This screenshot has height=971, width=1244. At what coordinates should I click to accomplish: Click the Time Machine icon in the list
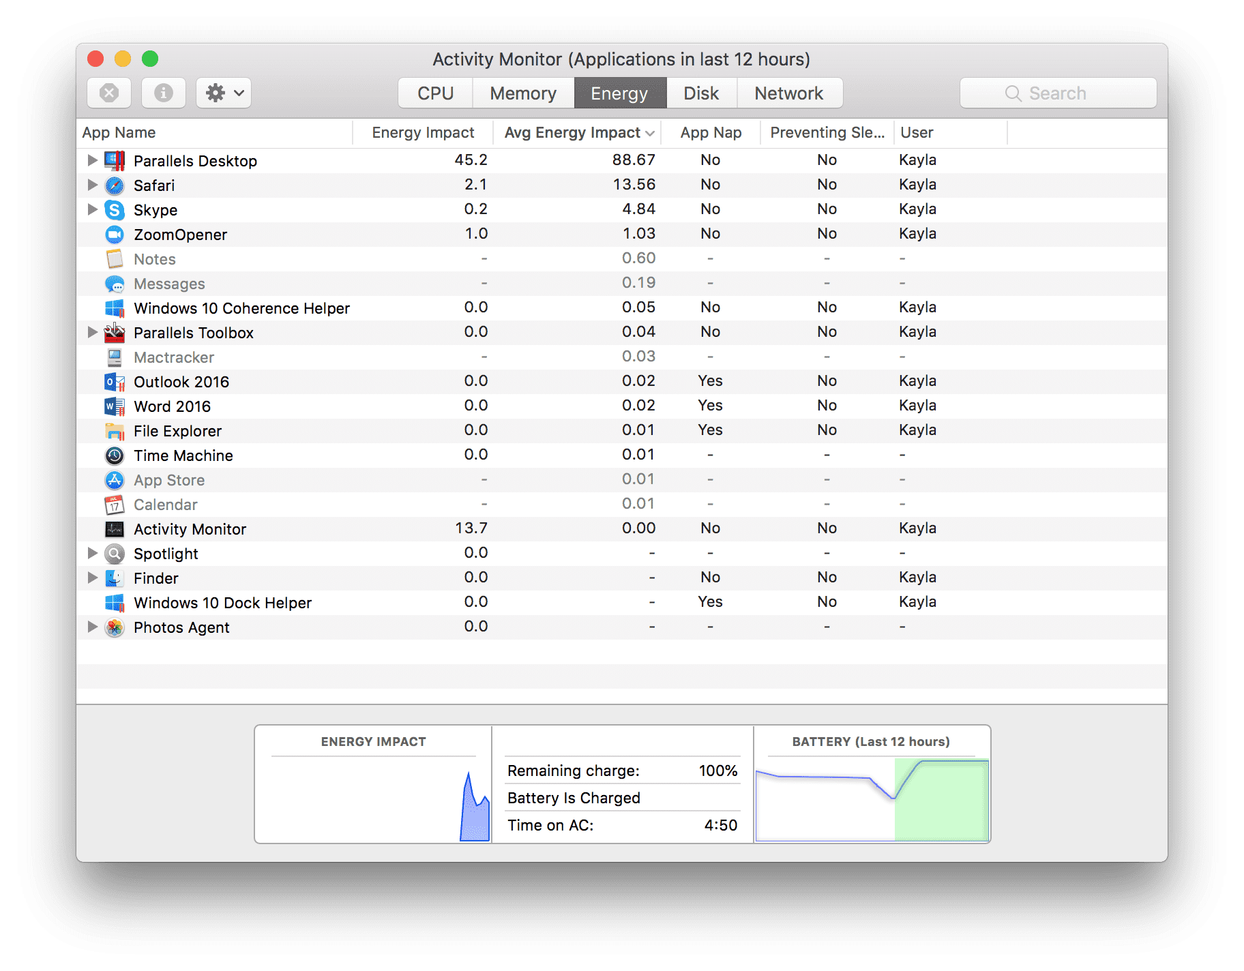[x=115, y=455]
